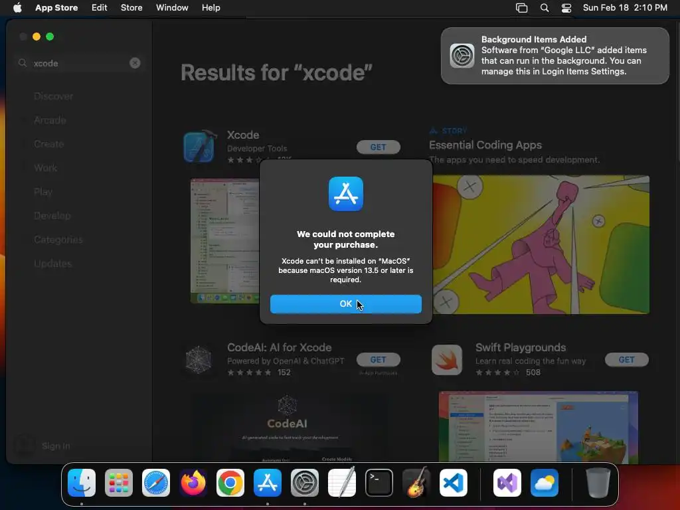Click the Background Items Added notification
Viewport: 680px width, 510px height.
[554, 56]
